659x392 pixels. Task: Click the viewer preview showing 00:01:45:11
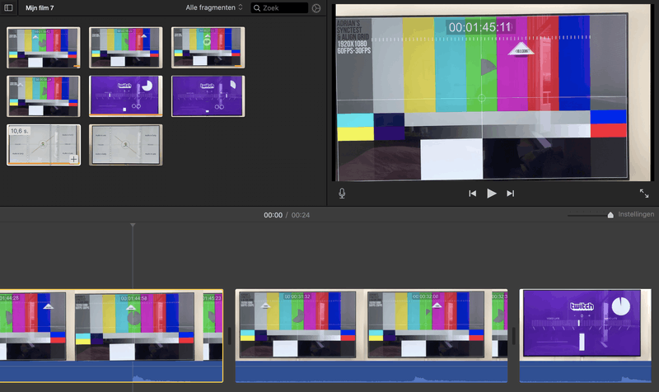[x=493, y=92]
